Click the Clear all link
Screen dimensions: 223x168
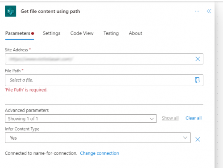[194, 118]
